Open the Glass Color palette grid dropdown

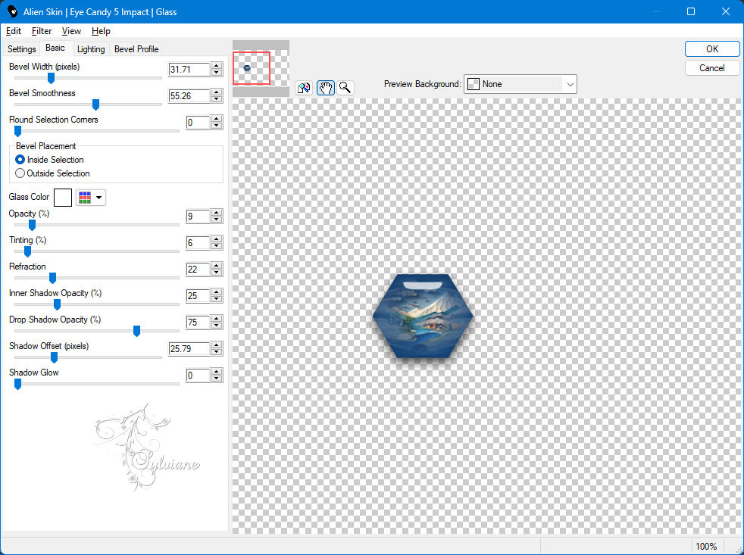tap(91, 198)
